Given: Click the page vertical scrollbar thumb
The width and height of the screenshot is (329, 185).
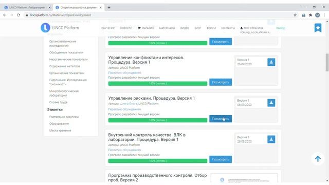Looking at the screenshot, I should pos(327,63).
